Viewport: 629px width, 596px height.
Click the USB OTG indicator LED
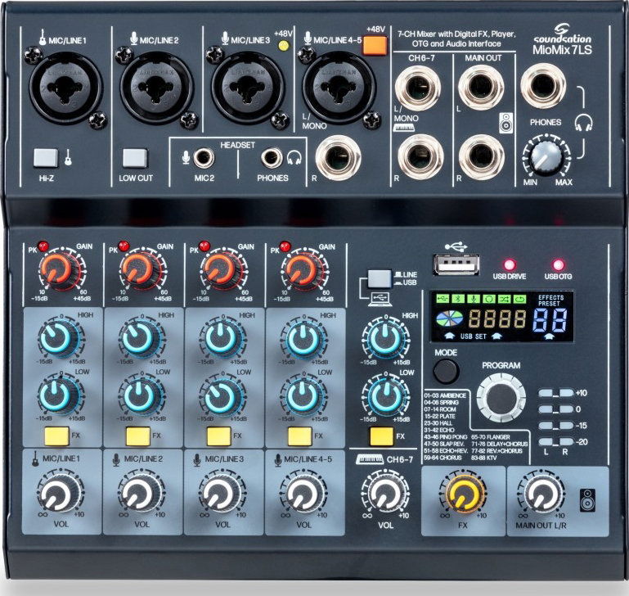point(559,264)
